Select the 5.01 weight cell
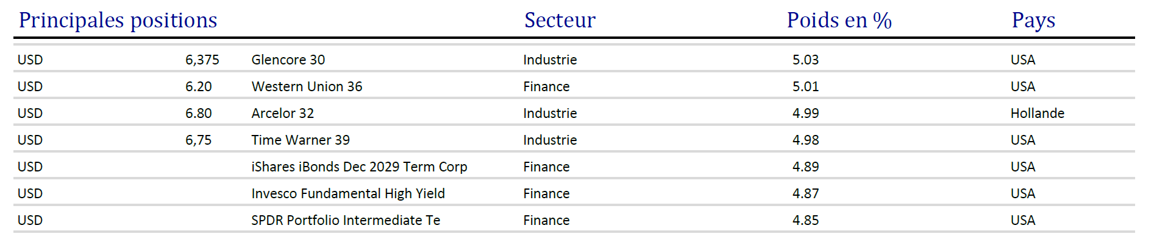 pyautogui.click(x=805, y=86)
